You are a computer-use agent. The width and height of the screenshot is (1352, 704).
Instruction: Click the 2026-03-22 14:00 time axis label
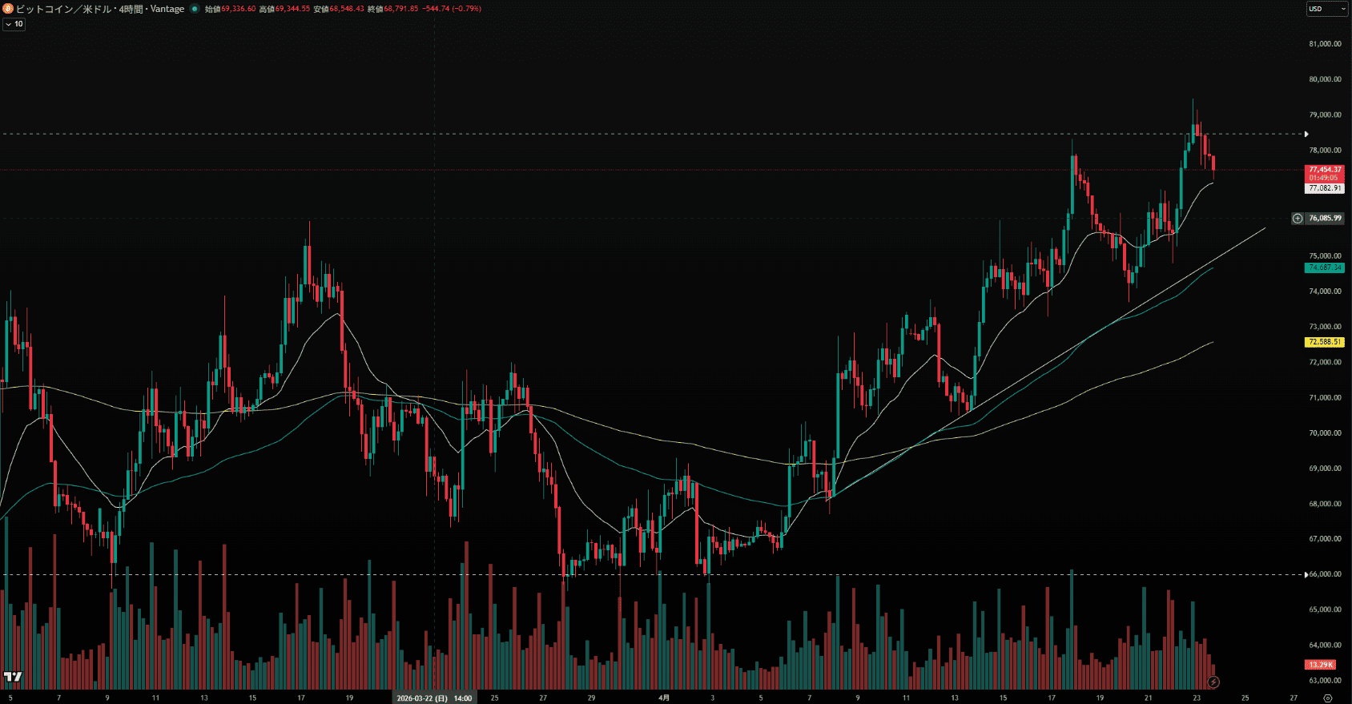click(x=435, y=698)
